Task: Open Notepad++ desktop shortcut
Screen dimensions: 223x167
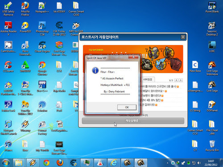Action: (42, 8)
